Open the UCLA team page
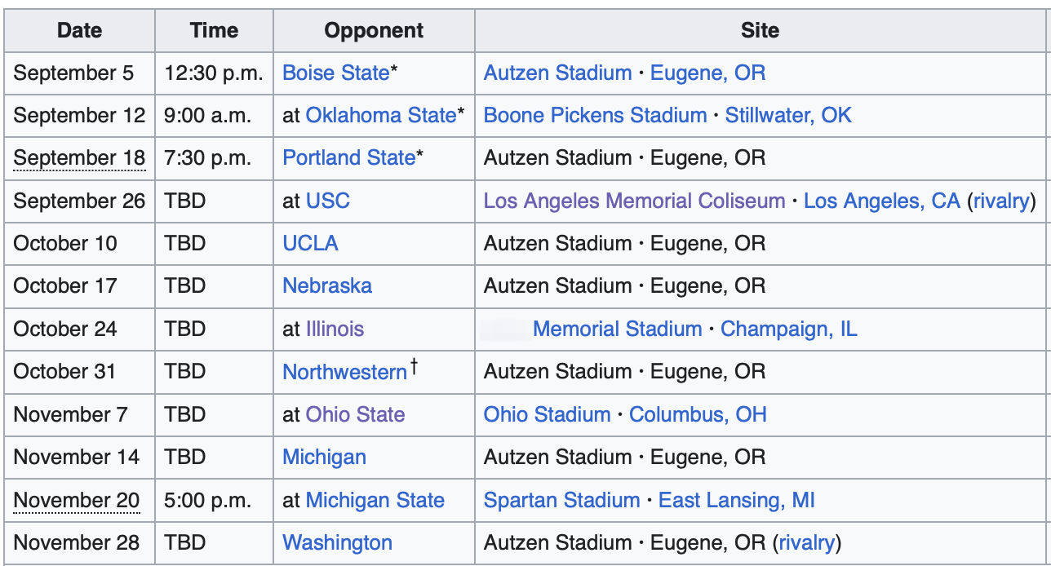This screenshot has width=1051, height=566. [x=310, y=243]
